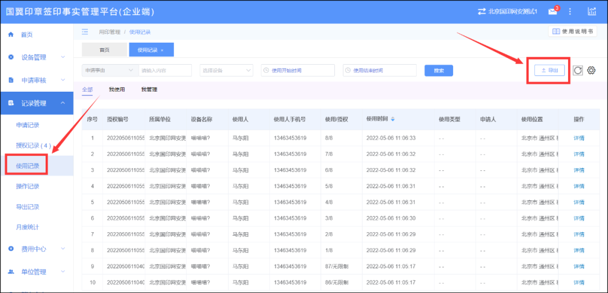
Task: Toggle the sidebar collapse hamburger icon
Action: [85, 32]
